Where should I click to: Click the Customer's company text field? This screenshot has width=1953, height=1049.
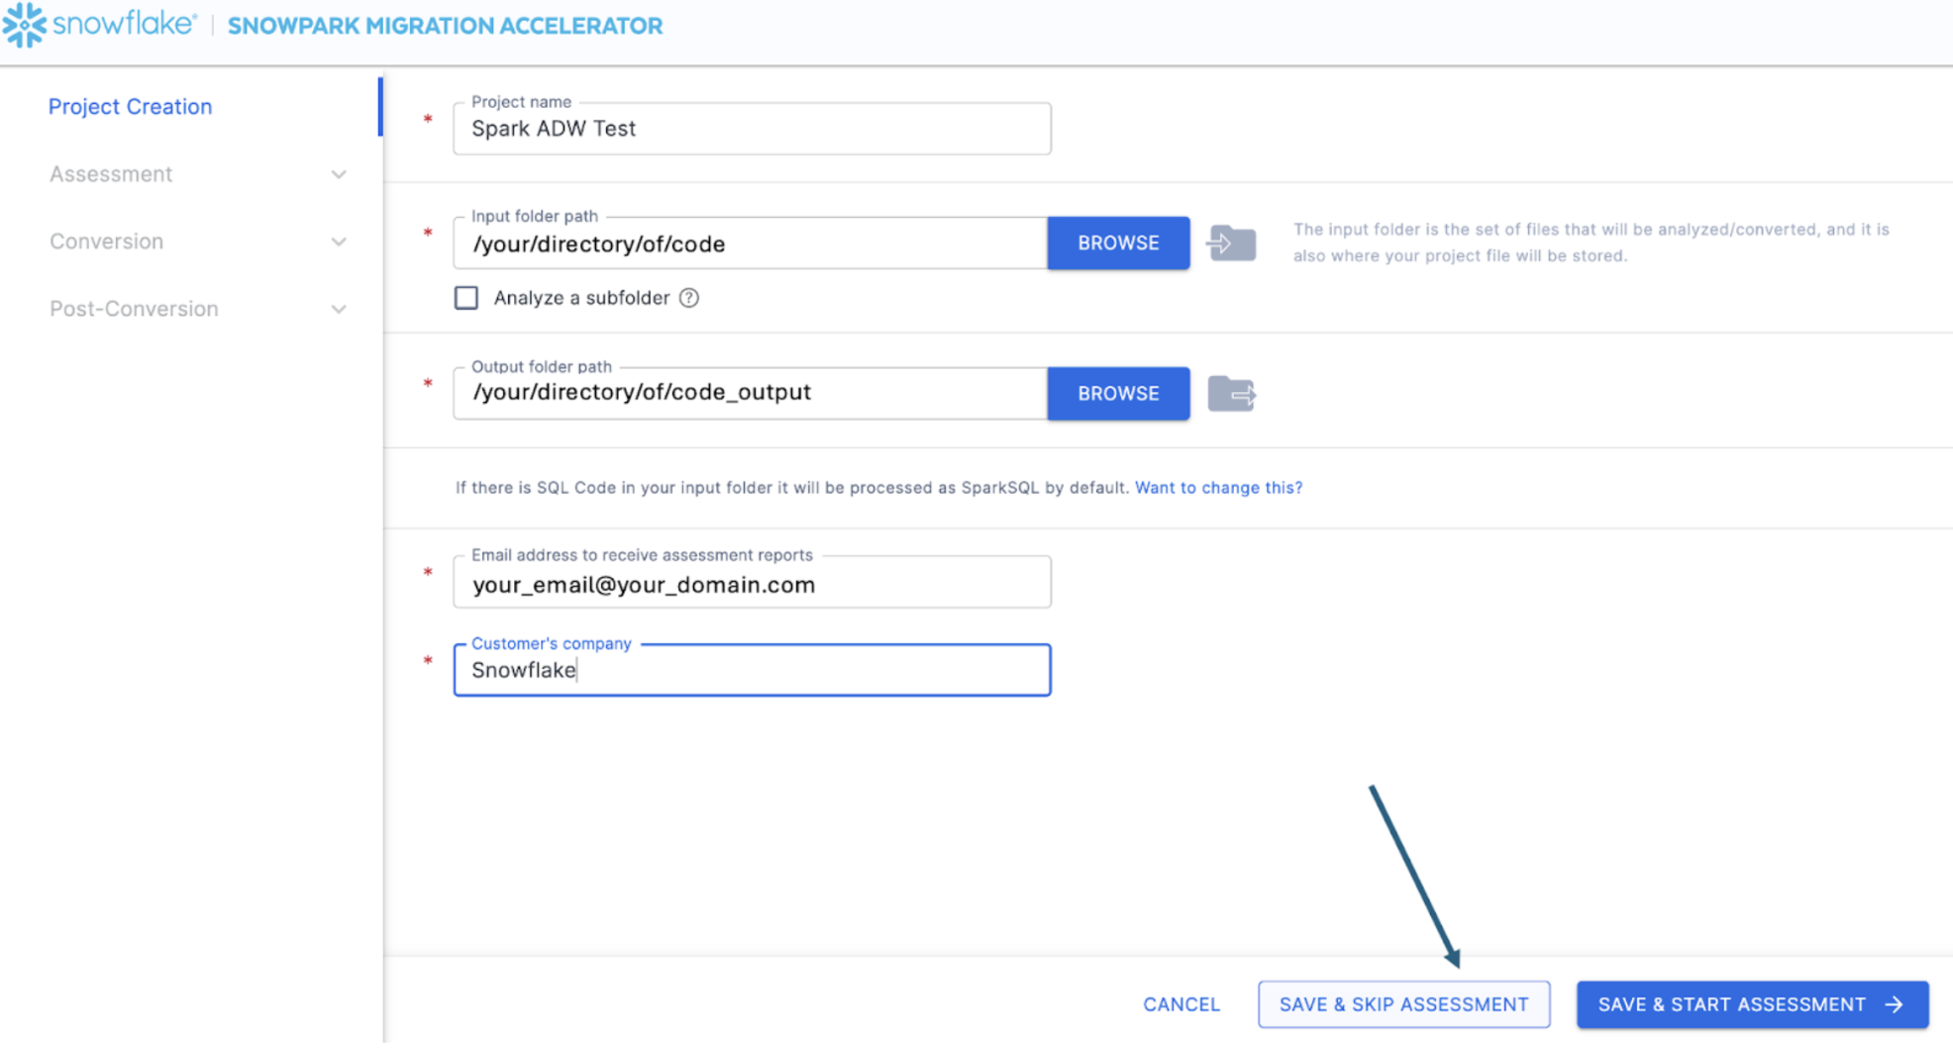(751, 671)
